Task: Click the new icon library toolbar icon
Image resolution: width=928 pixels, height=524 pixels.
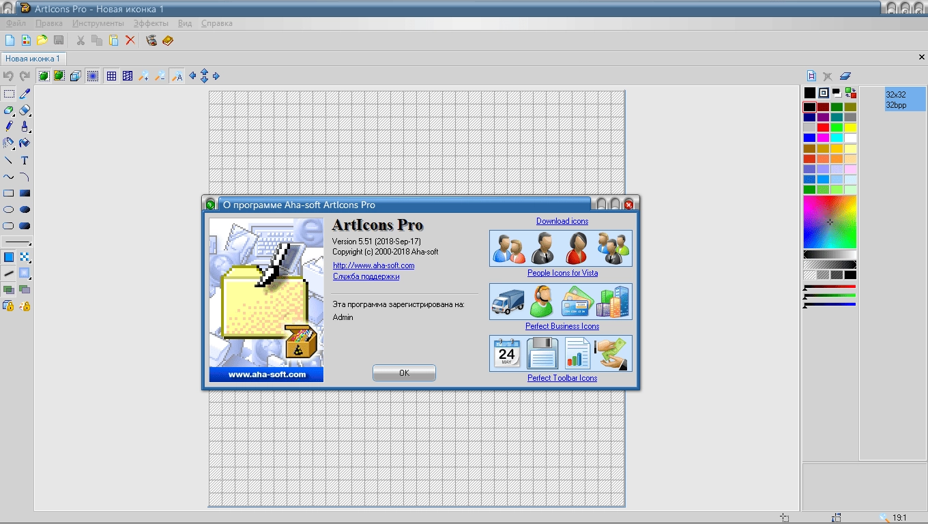Action: (26, 40)
